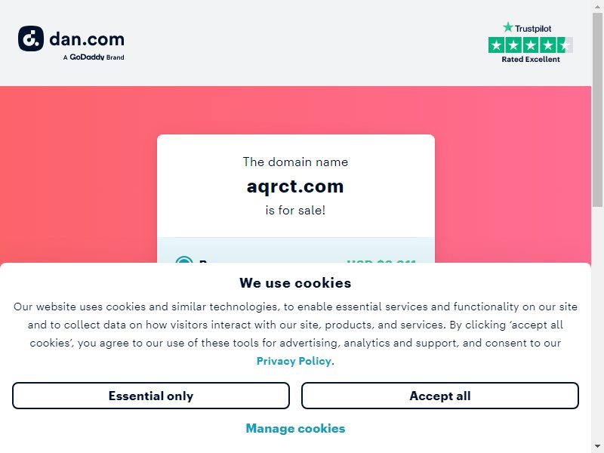Click the aqrct.com domain name heading
Viewport: 604px width, 453px height.
point(295,186)
